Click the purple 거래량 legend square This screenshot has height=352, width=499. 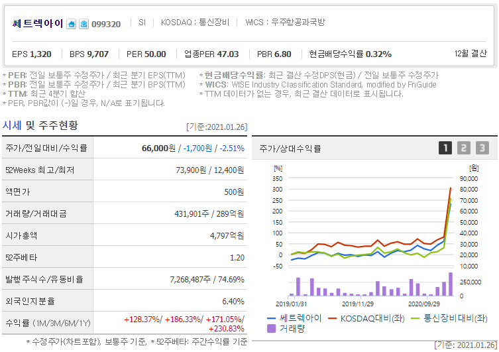(271, 329)
